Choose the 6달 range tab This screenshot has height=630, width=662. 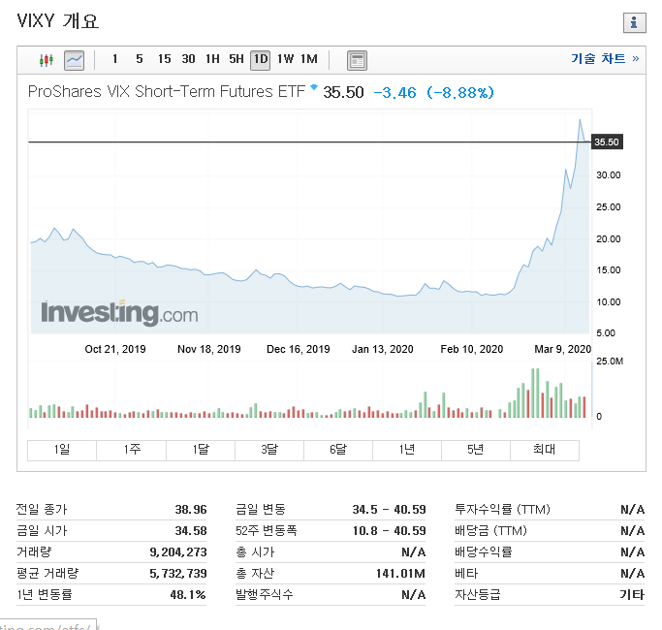click(338, 450)
